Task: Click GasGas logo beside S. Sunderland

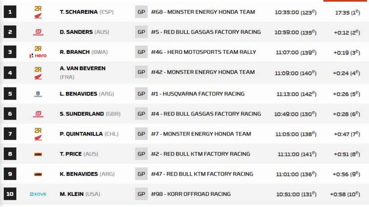Action: tap(38, 114)
